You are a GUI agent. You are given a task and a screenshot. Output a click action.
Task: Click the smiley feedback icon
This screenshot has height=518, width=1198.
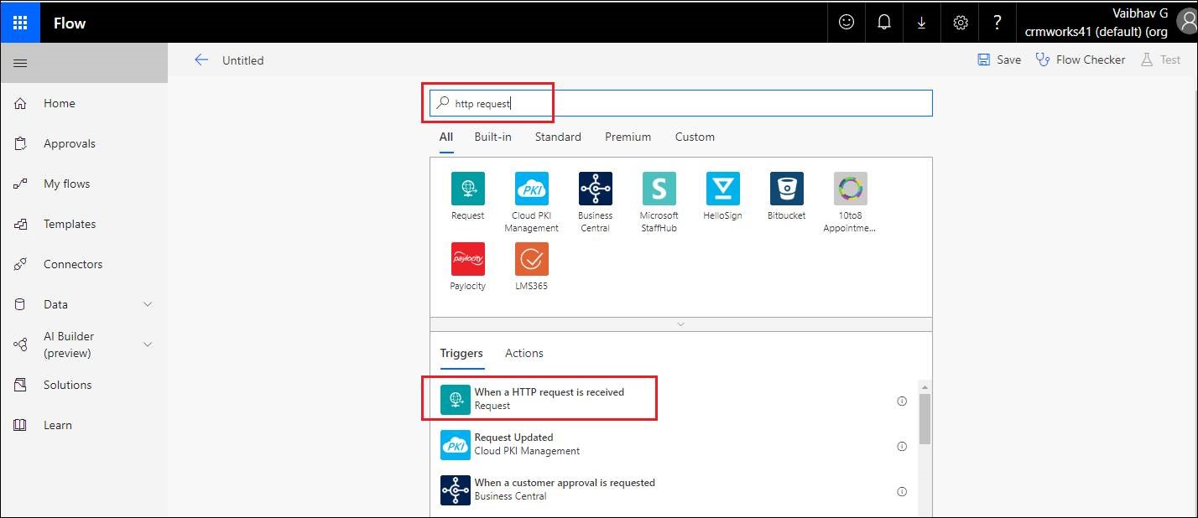pos(846,23)
